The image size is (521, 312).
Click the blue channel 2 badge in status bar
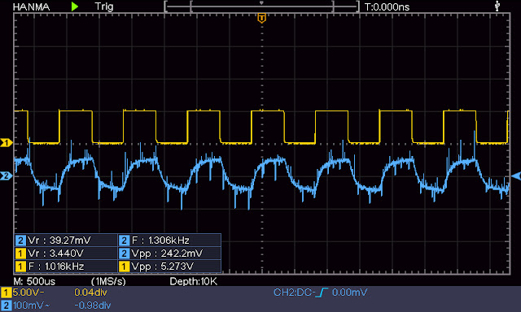coord(6,305)
